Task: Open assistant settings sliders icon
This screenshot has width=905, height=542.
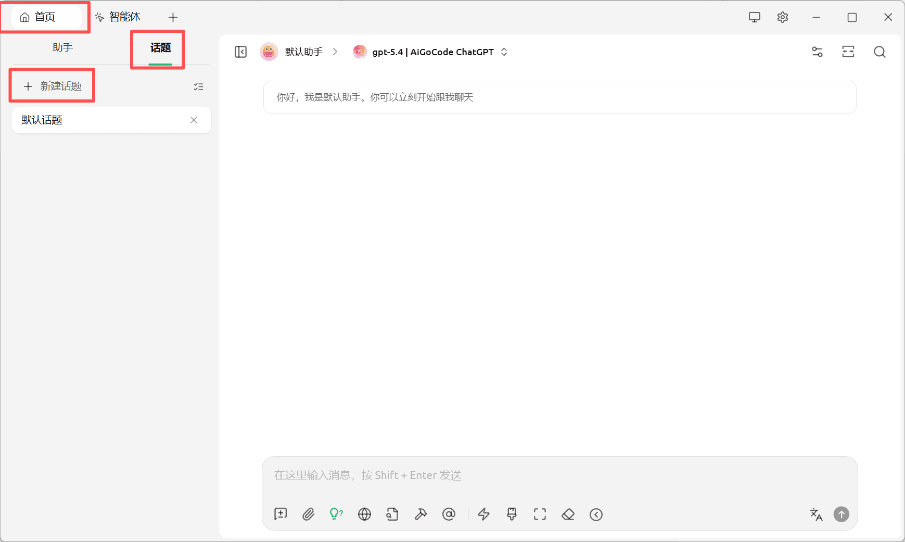Action: pyautogui.click(x=817, y=52)
